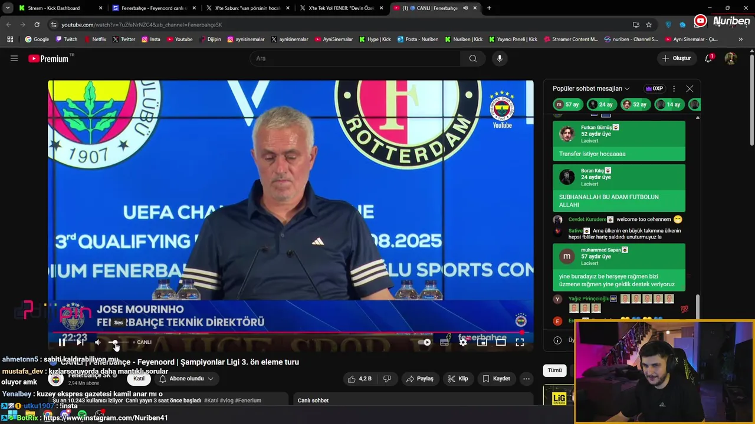Create a clip with the Klip button
The width and height of the screenshot is (755, 424).
click(458, 379)
